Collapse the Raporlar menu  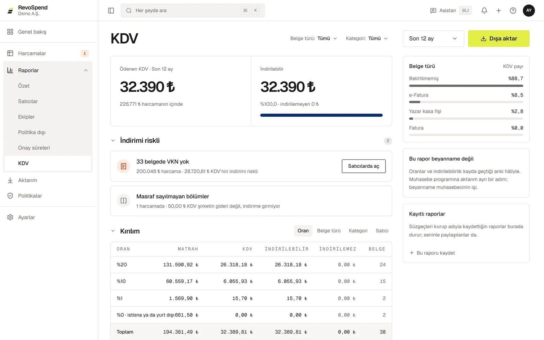pos(86,70)
